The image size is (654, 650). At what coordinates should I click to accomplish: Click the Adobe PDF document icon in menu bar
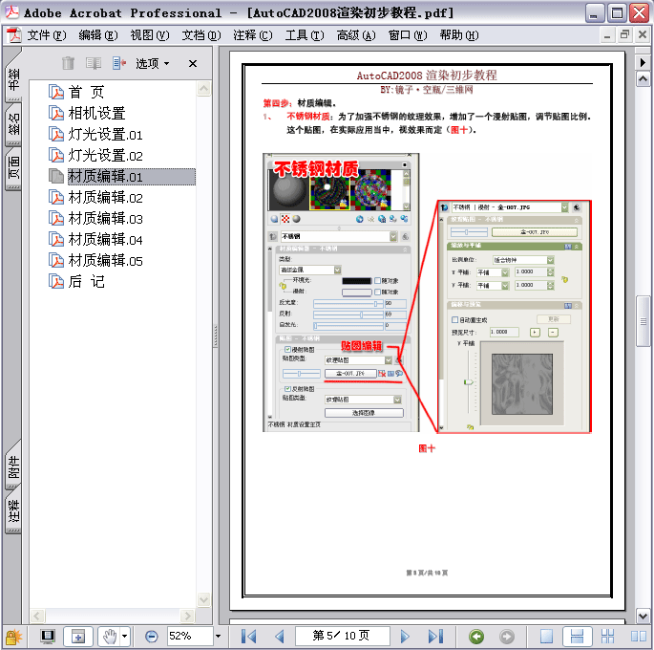click(x=14, y=35)
